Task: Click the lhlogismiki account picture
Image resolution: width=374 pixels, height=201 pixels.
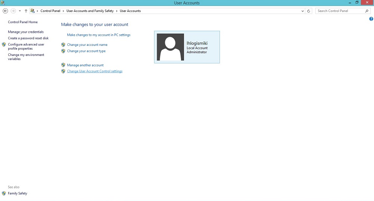Action: pyautogui.click(x=170, y=47)
